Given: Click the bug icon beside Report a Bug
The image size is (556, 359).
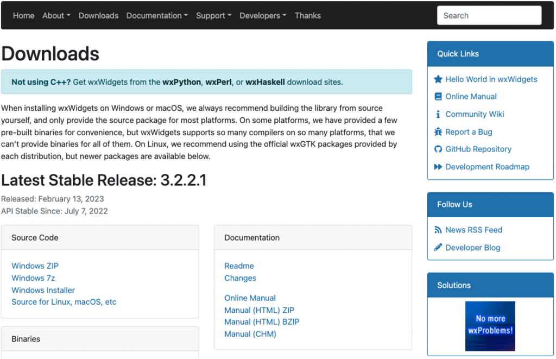Looking at the screenshot, I should 438,132.
